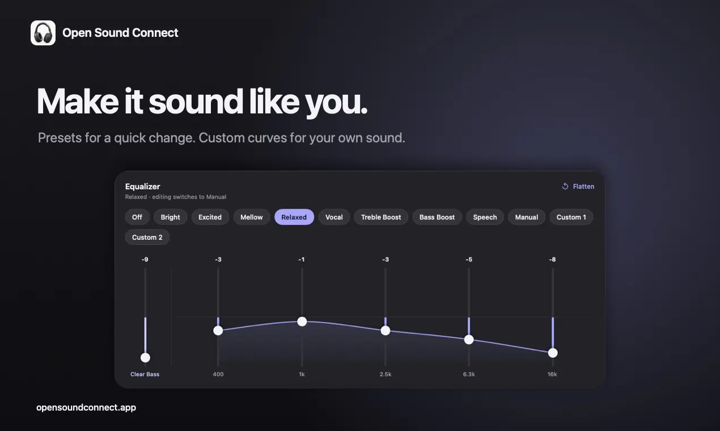Click the Flatten reset arrow icon

(x=565, y=187)
